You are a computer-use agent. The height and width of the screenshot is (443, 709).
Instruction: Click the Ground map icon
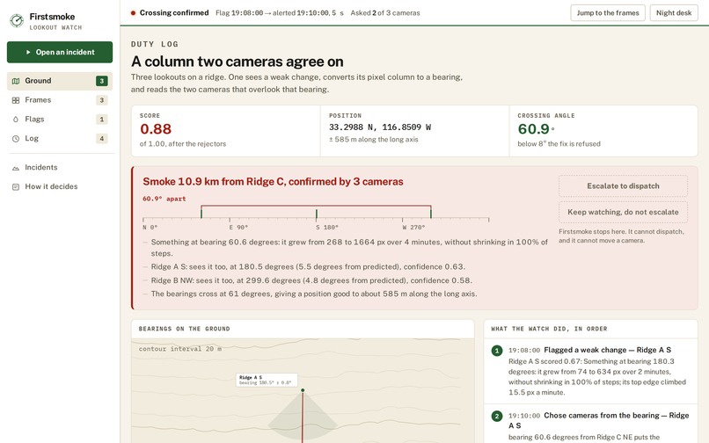point(16,81)
